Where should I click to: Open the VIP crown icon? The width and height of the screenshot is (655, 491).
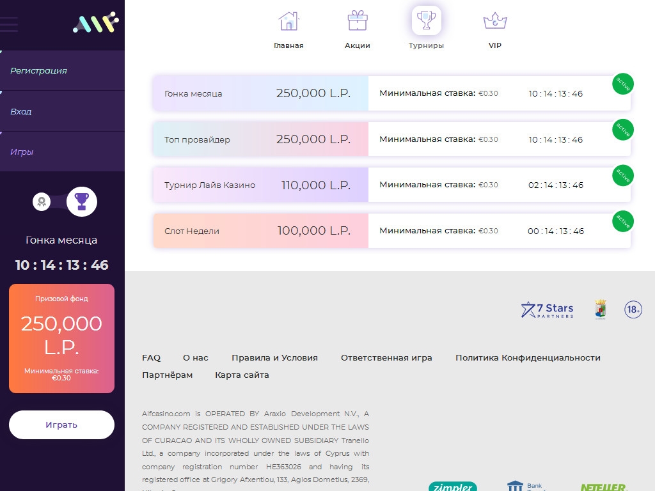click(x=494, y=21)
